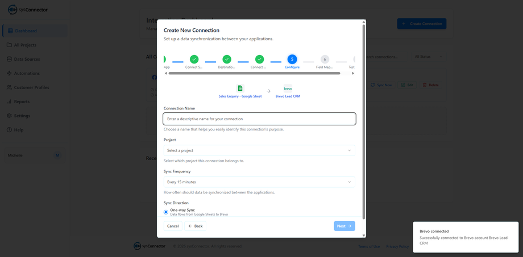Click the horizontal scrollbar under the wizard steps
The height and width of the screenshot is (257, 523).
pos(254,73)
